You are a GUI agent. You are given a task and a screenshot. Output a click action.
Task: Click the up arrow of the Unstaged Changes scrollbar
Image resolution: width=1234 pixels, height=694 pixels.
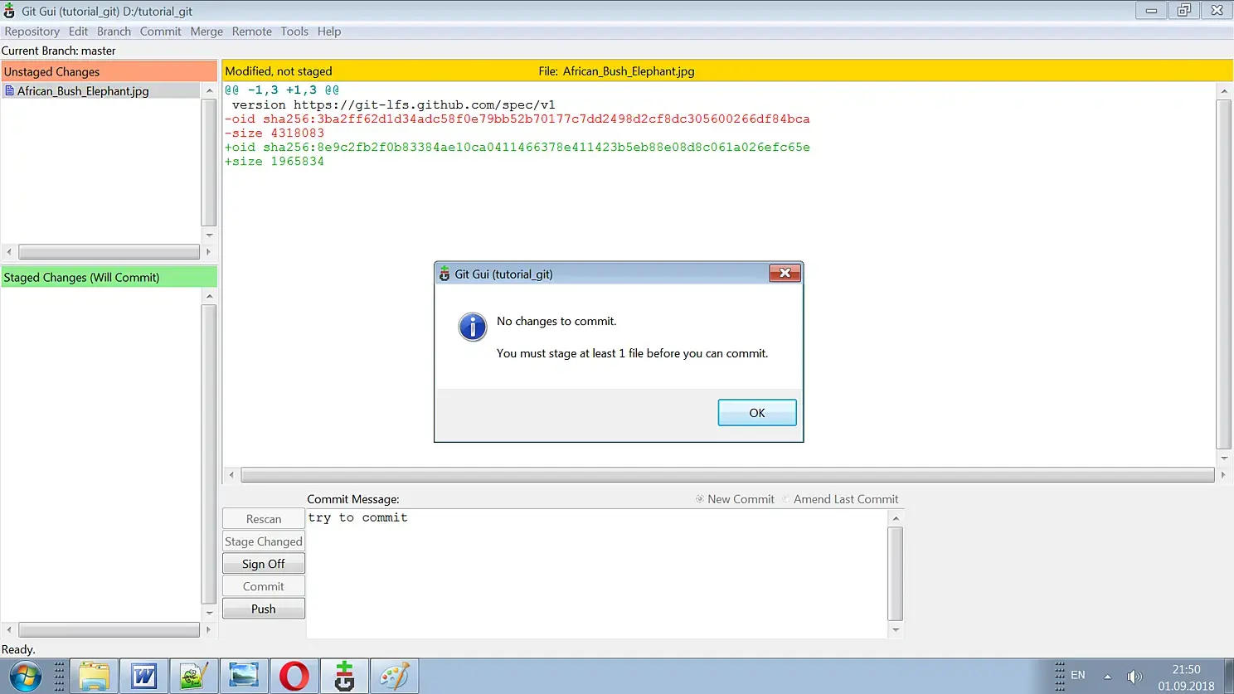(x=209, y=91)
